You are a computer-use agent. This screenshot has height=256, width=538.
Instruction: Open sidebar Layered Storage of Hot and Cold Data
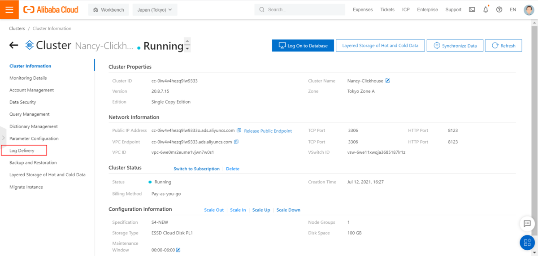48,175
